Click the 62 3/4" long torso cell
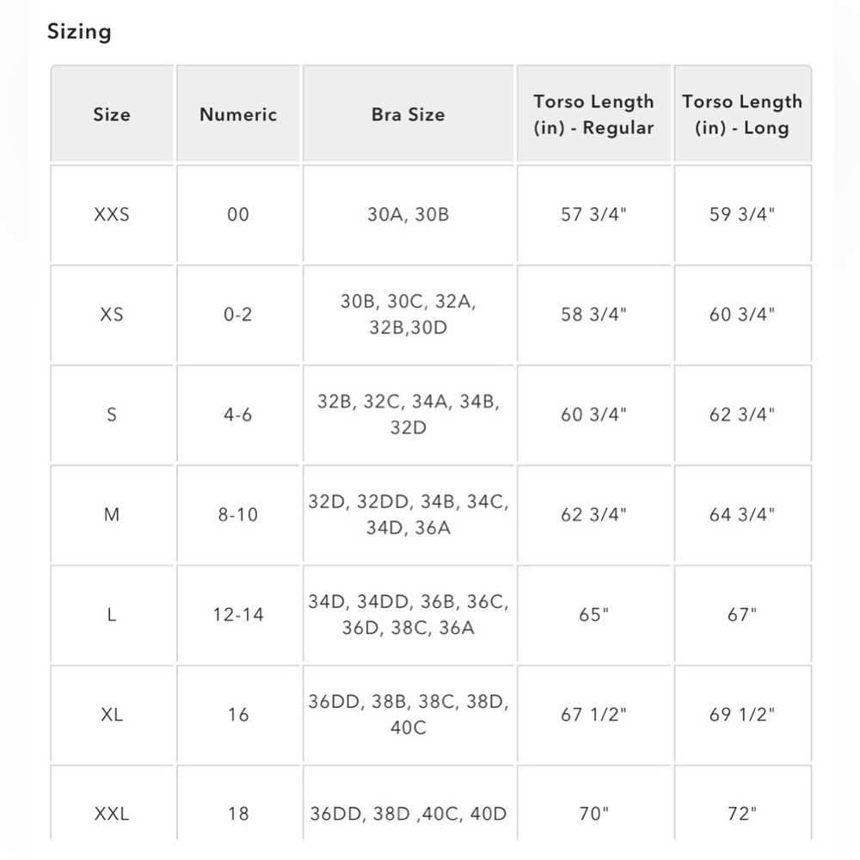The image size is (860, 860). pos(742,415)
